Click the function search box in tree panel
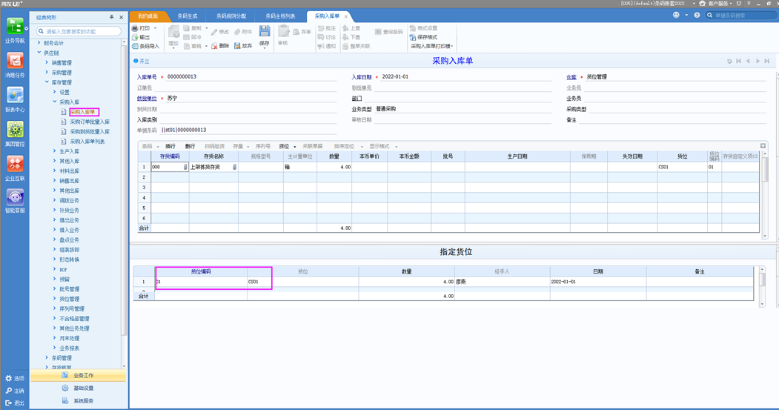 tap(79, 31)
